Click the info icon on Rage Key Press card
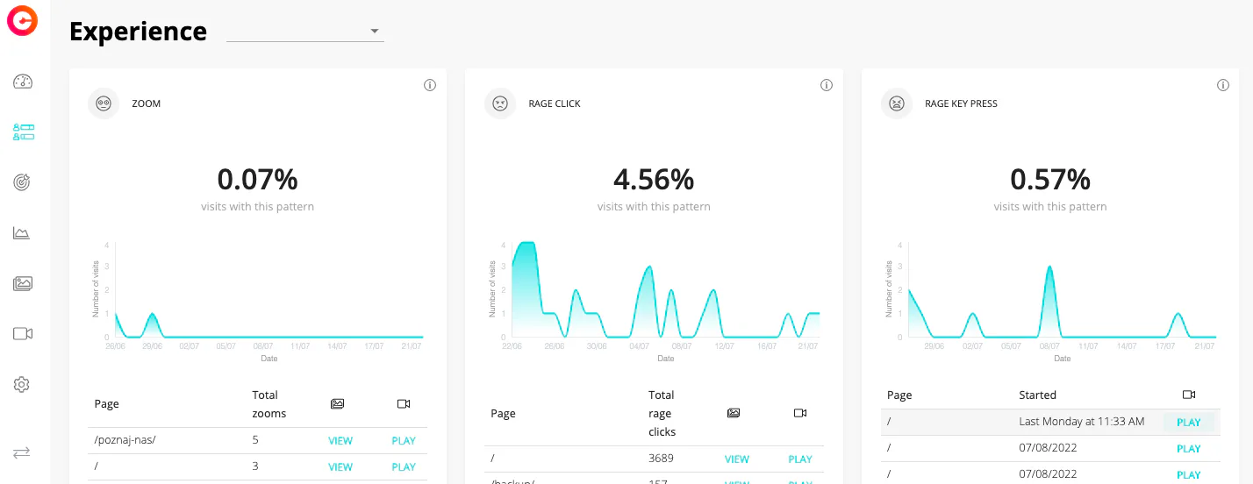The width and height of the screenshot is (1253, 484). (x=1223, y=85)
